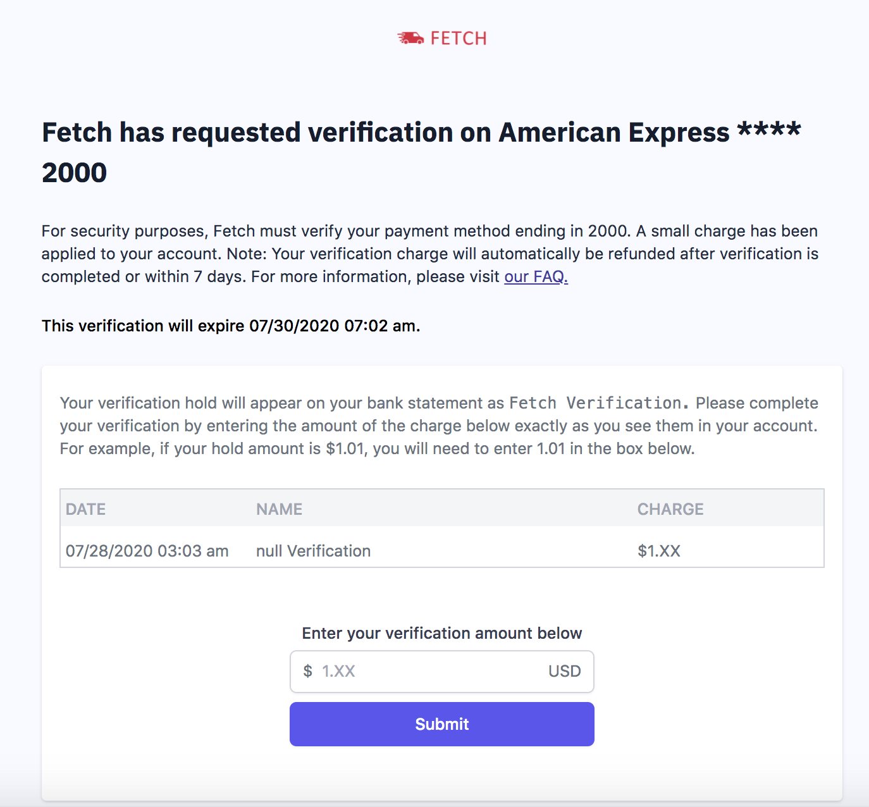Select the CHARGE column header

point(670,509)
